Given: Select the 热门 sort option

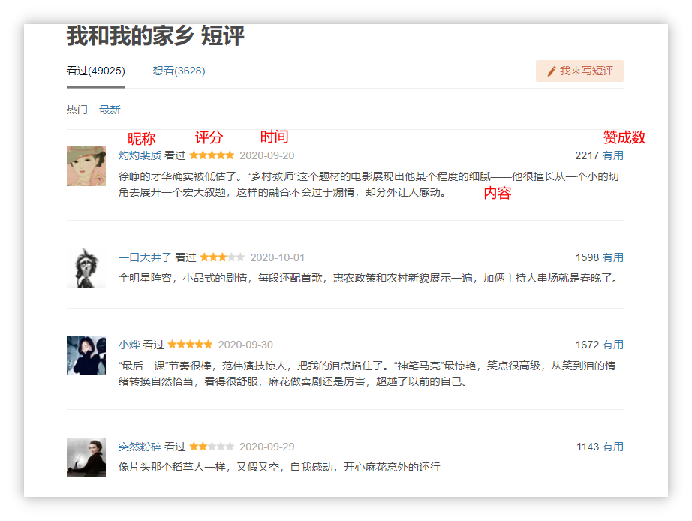Looking at the screenshot, I should click(x=77, y=110).
